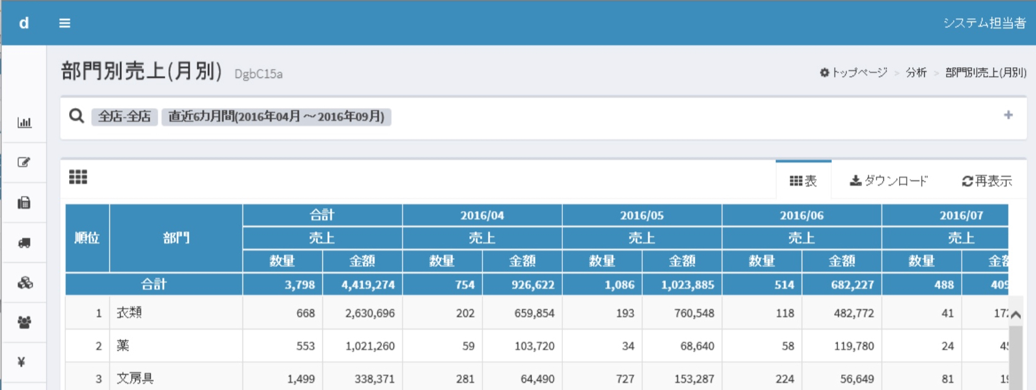Click the 部門 column header
1036x390 pixels.
[176, 238]
